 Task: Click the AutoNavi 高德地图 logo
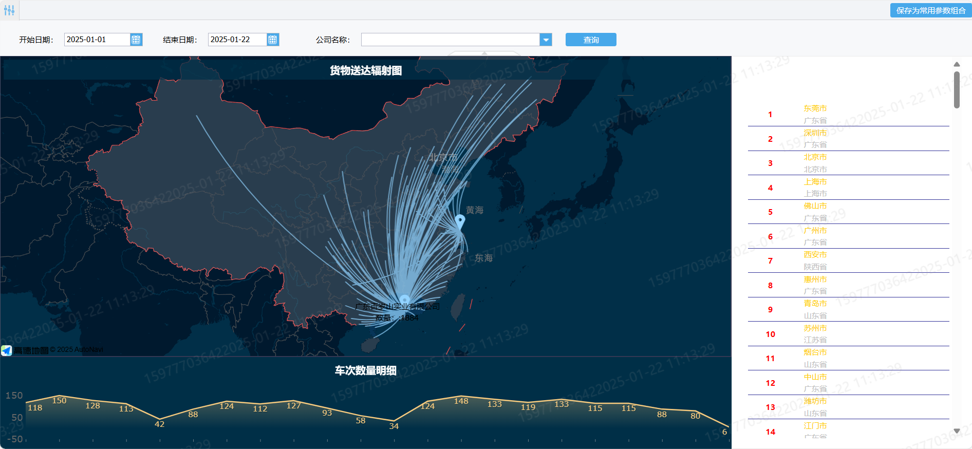click(25, 350)
